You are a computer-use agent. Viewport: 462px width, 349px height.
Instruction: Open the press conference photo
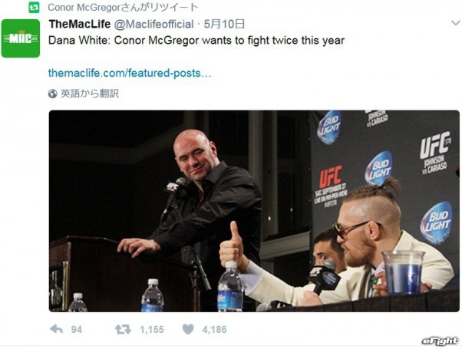[254, 211]
